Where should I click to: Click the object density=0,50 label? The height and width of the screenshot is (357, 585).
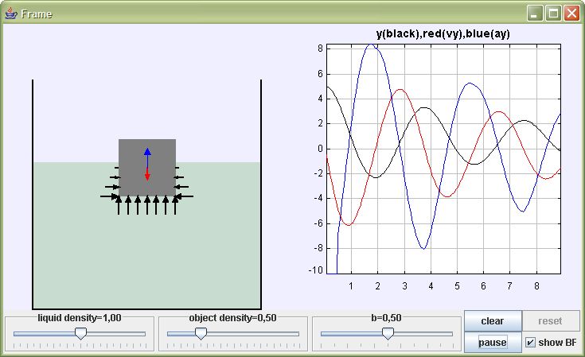[x=232, y=318]
